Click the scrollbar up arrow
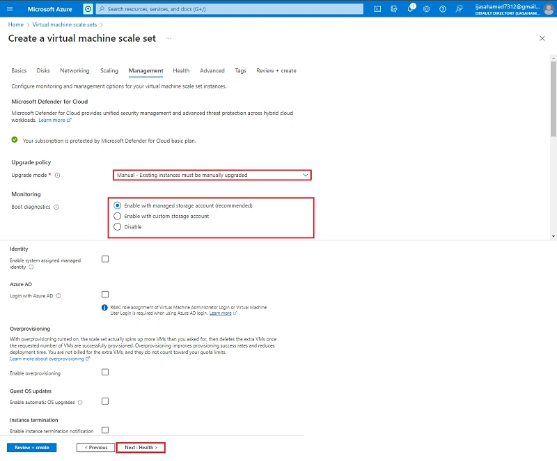Image resolution: width=557 pixels, height=461 pixels. [x=554, y=58]
